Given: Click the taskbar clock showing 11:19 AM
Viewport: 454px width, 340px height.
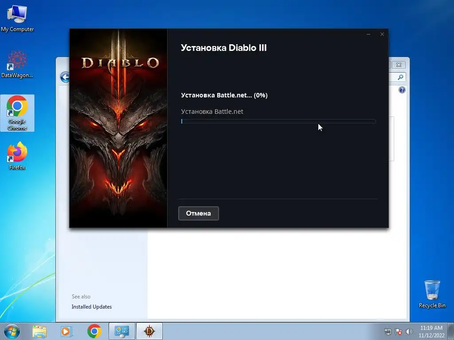Looking at the screenshot, I should pos(431,332).
